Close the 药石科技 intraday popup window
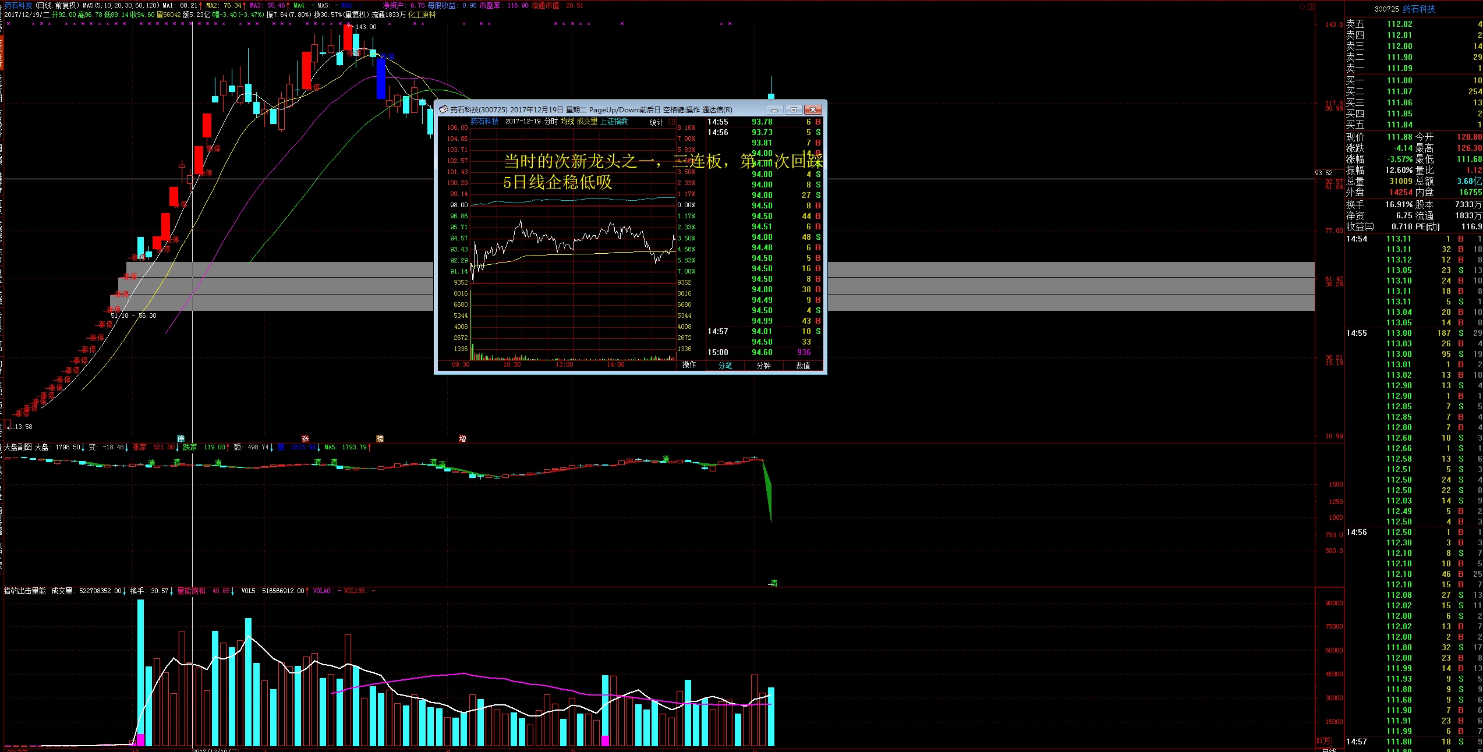The image size is (1483, 752). [x=813, y=109]
